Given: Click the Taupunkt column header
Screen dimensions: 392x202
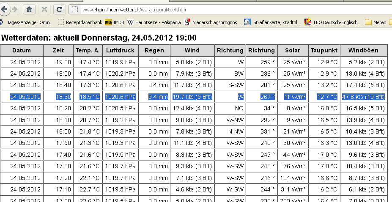Looking at the screenshot, I should click(324, 50).
